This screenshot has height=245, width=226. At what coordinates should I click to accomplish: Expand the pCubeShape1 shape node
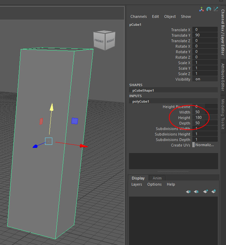(143, 90)
